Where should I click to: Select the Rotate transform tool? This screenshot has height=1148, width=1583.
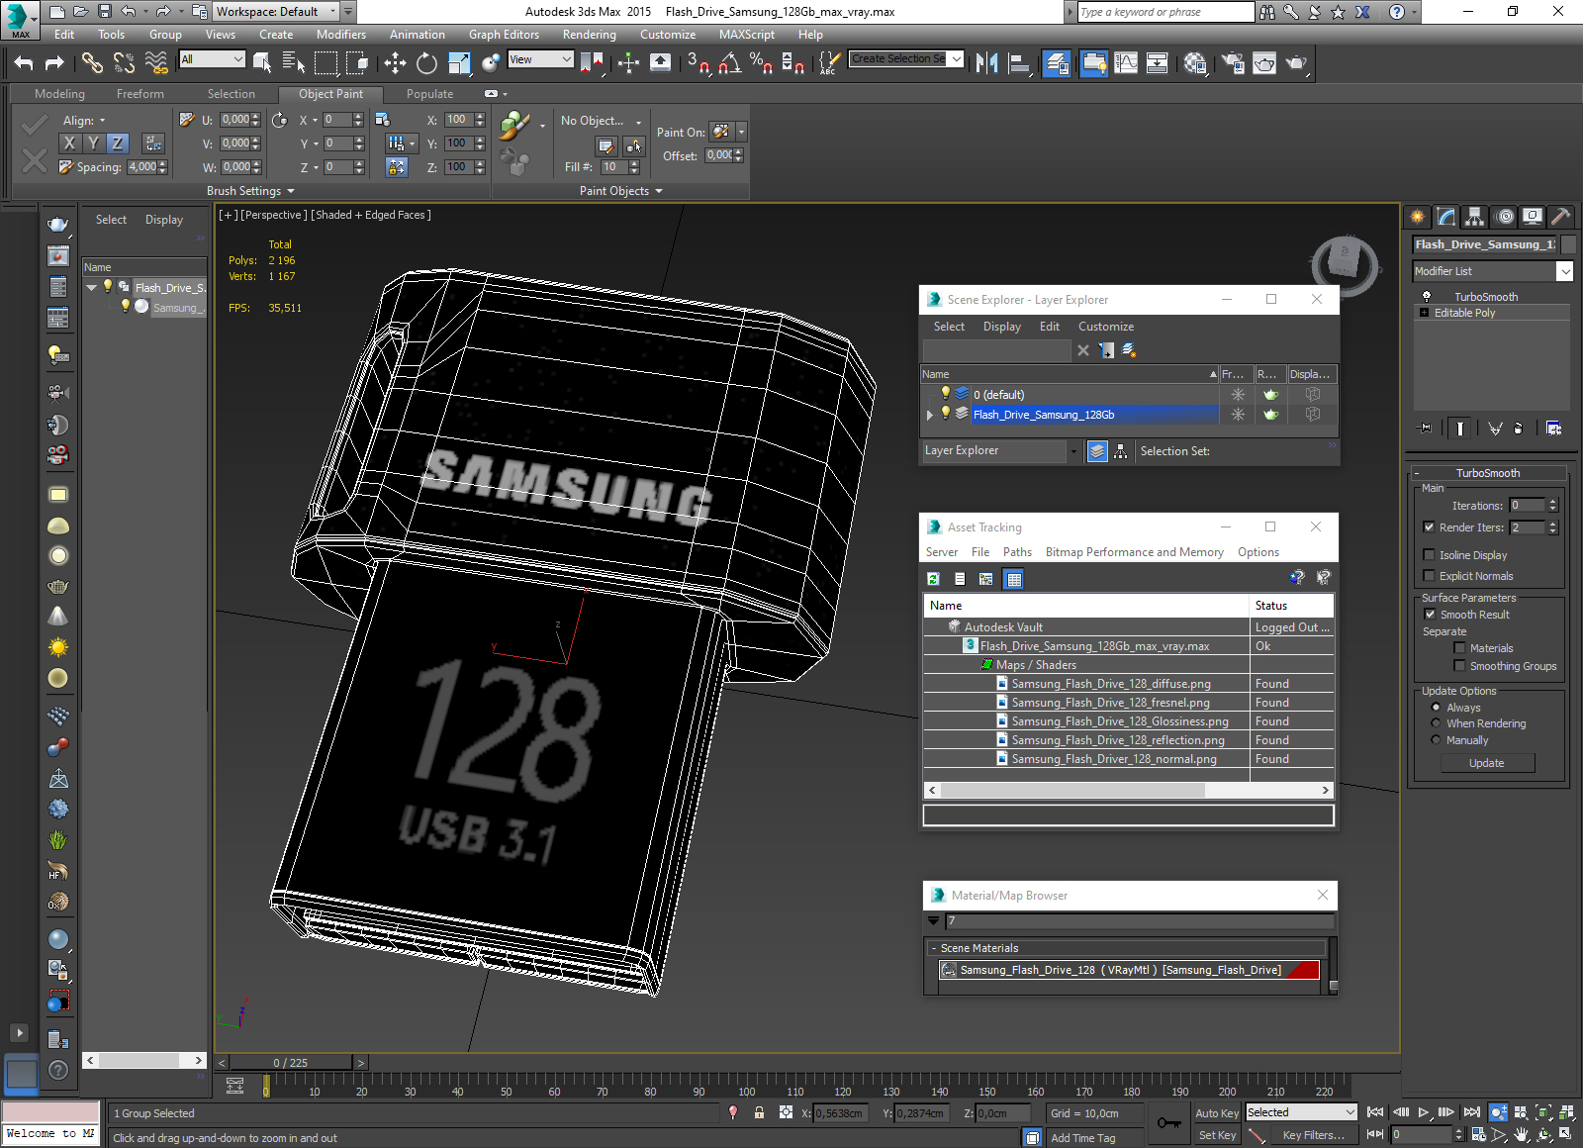point(426,63)
